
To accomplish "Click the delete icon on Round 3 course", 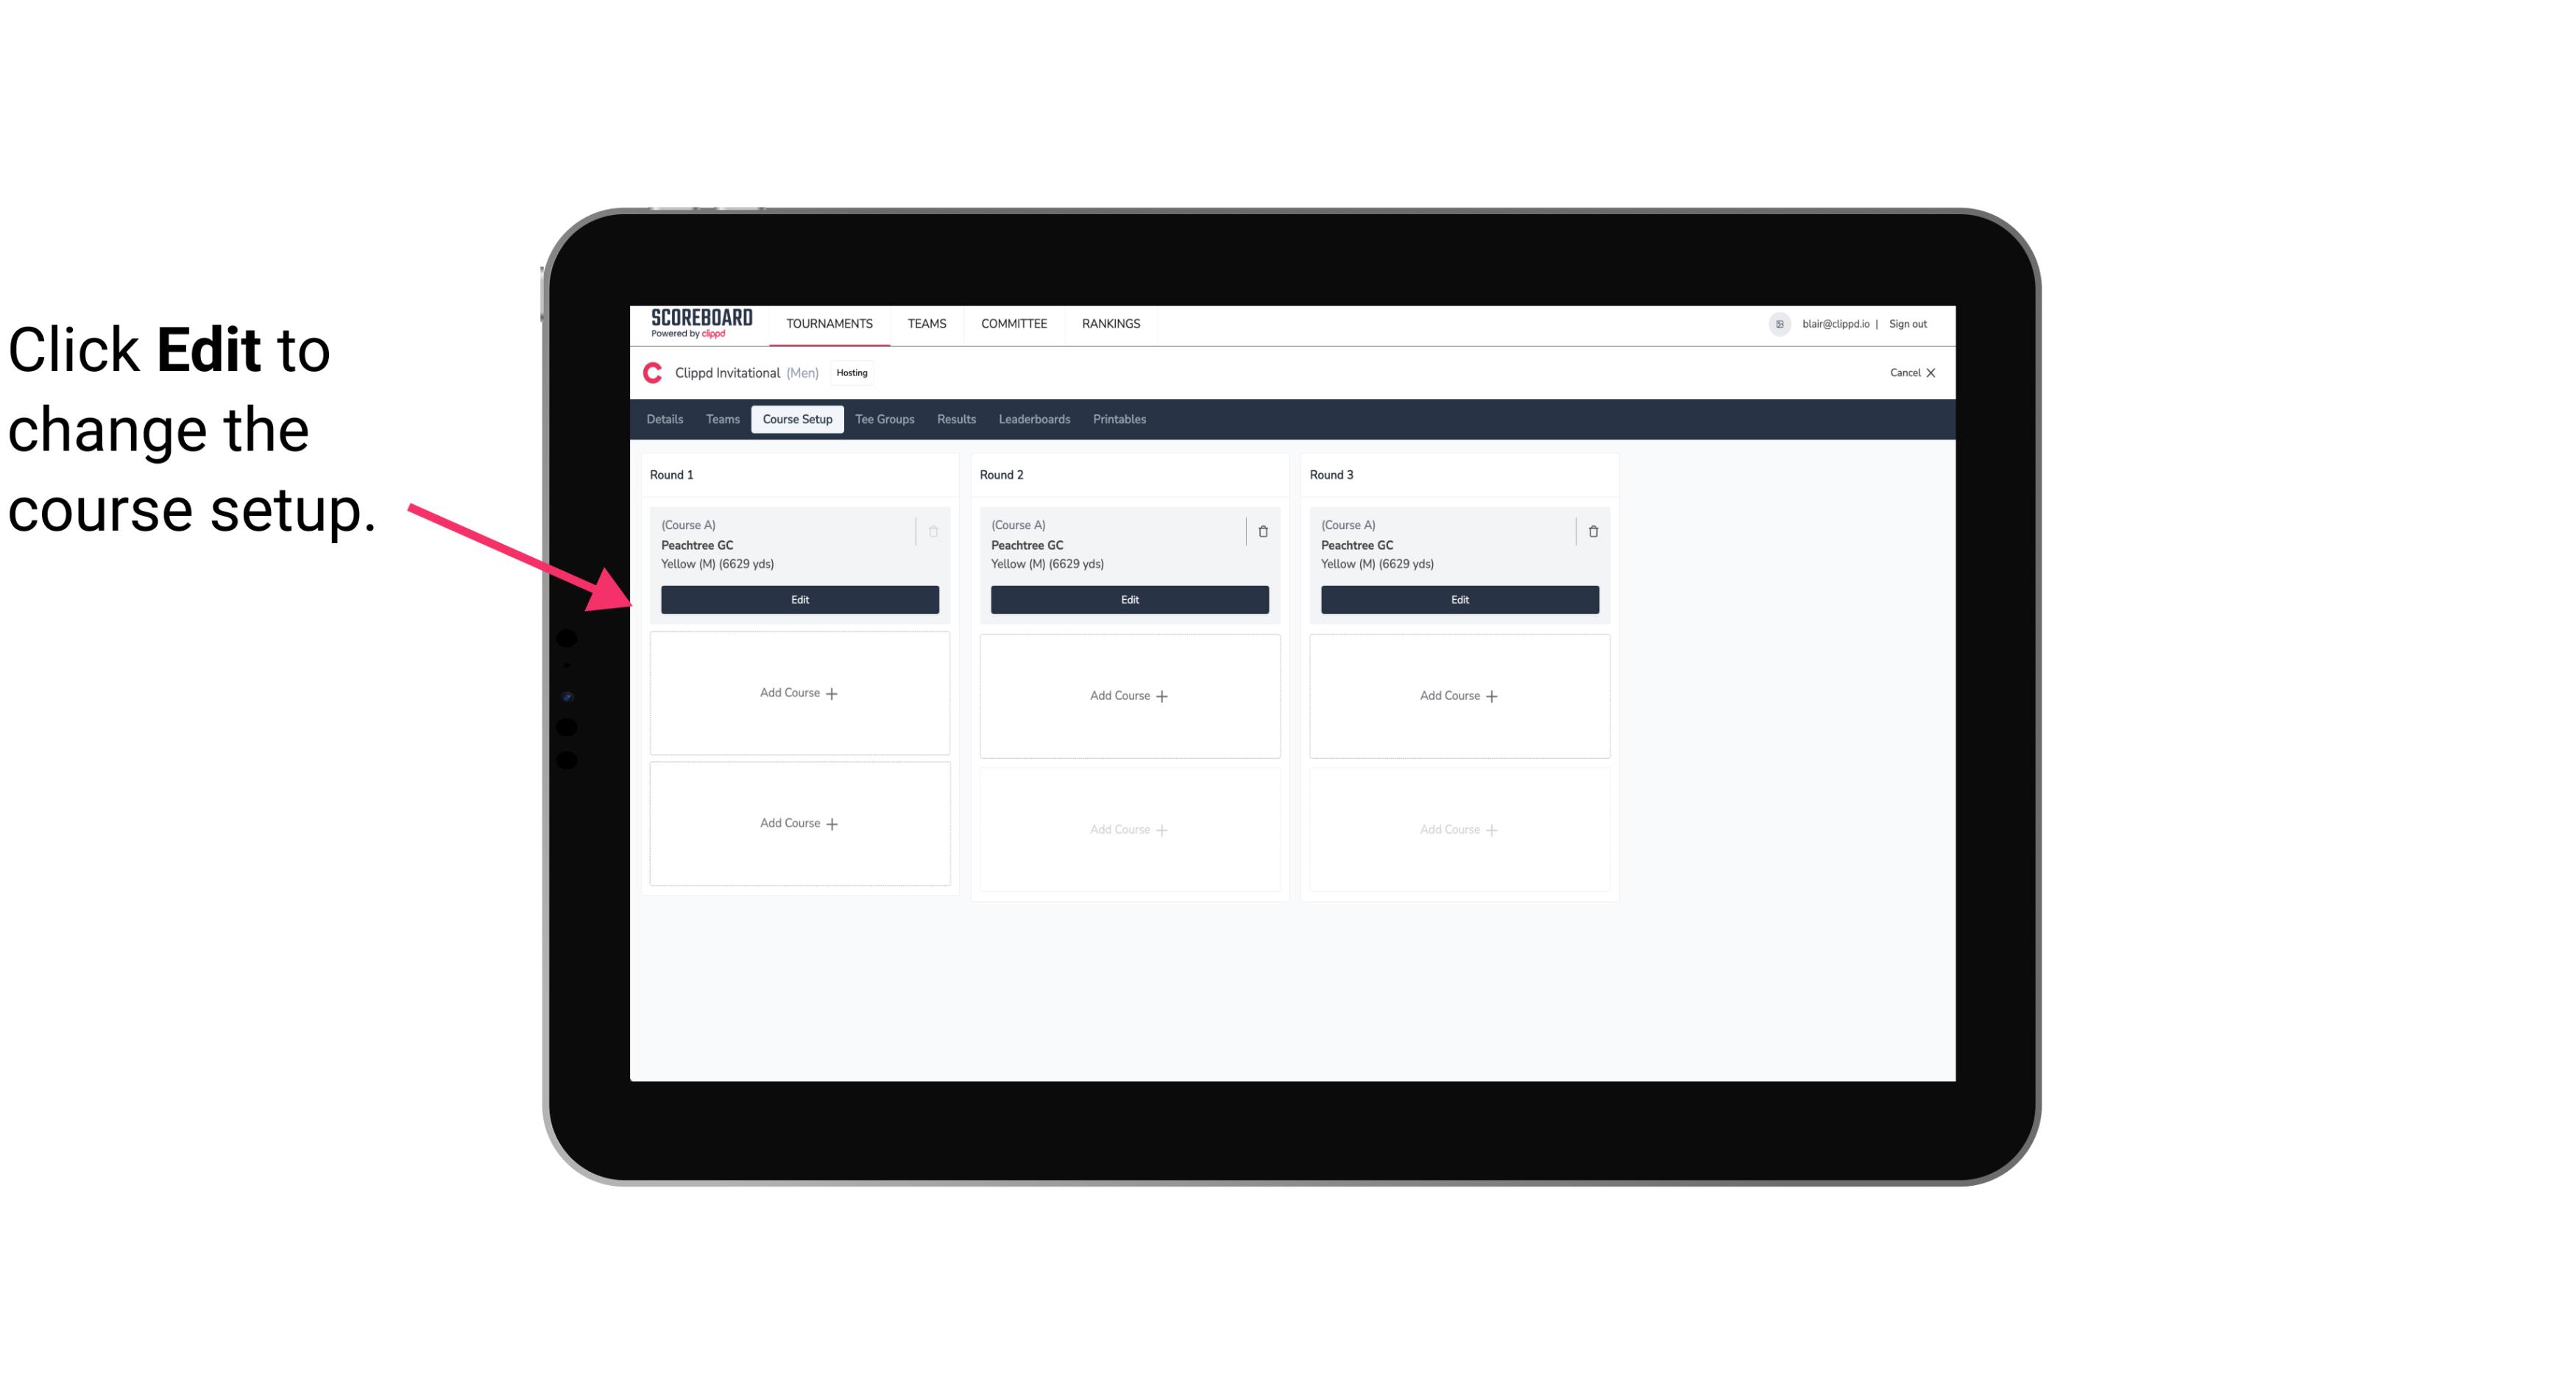I will click(x=1593, y=531).
